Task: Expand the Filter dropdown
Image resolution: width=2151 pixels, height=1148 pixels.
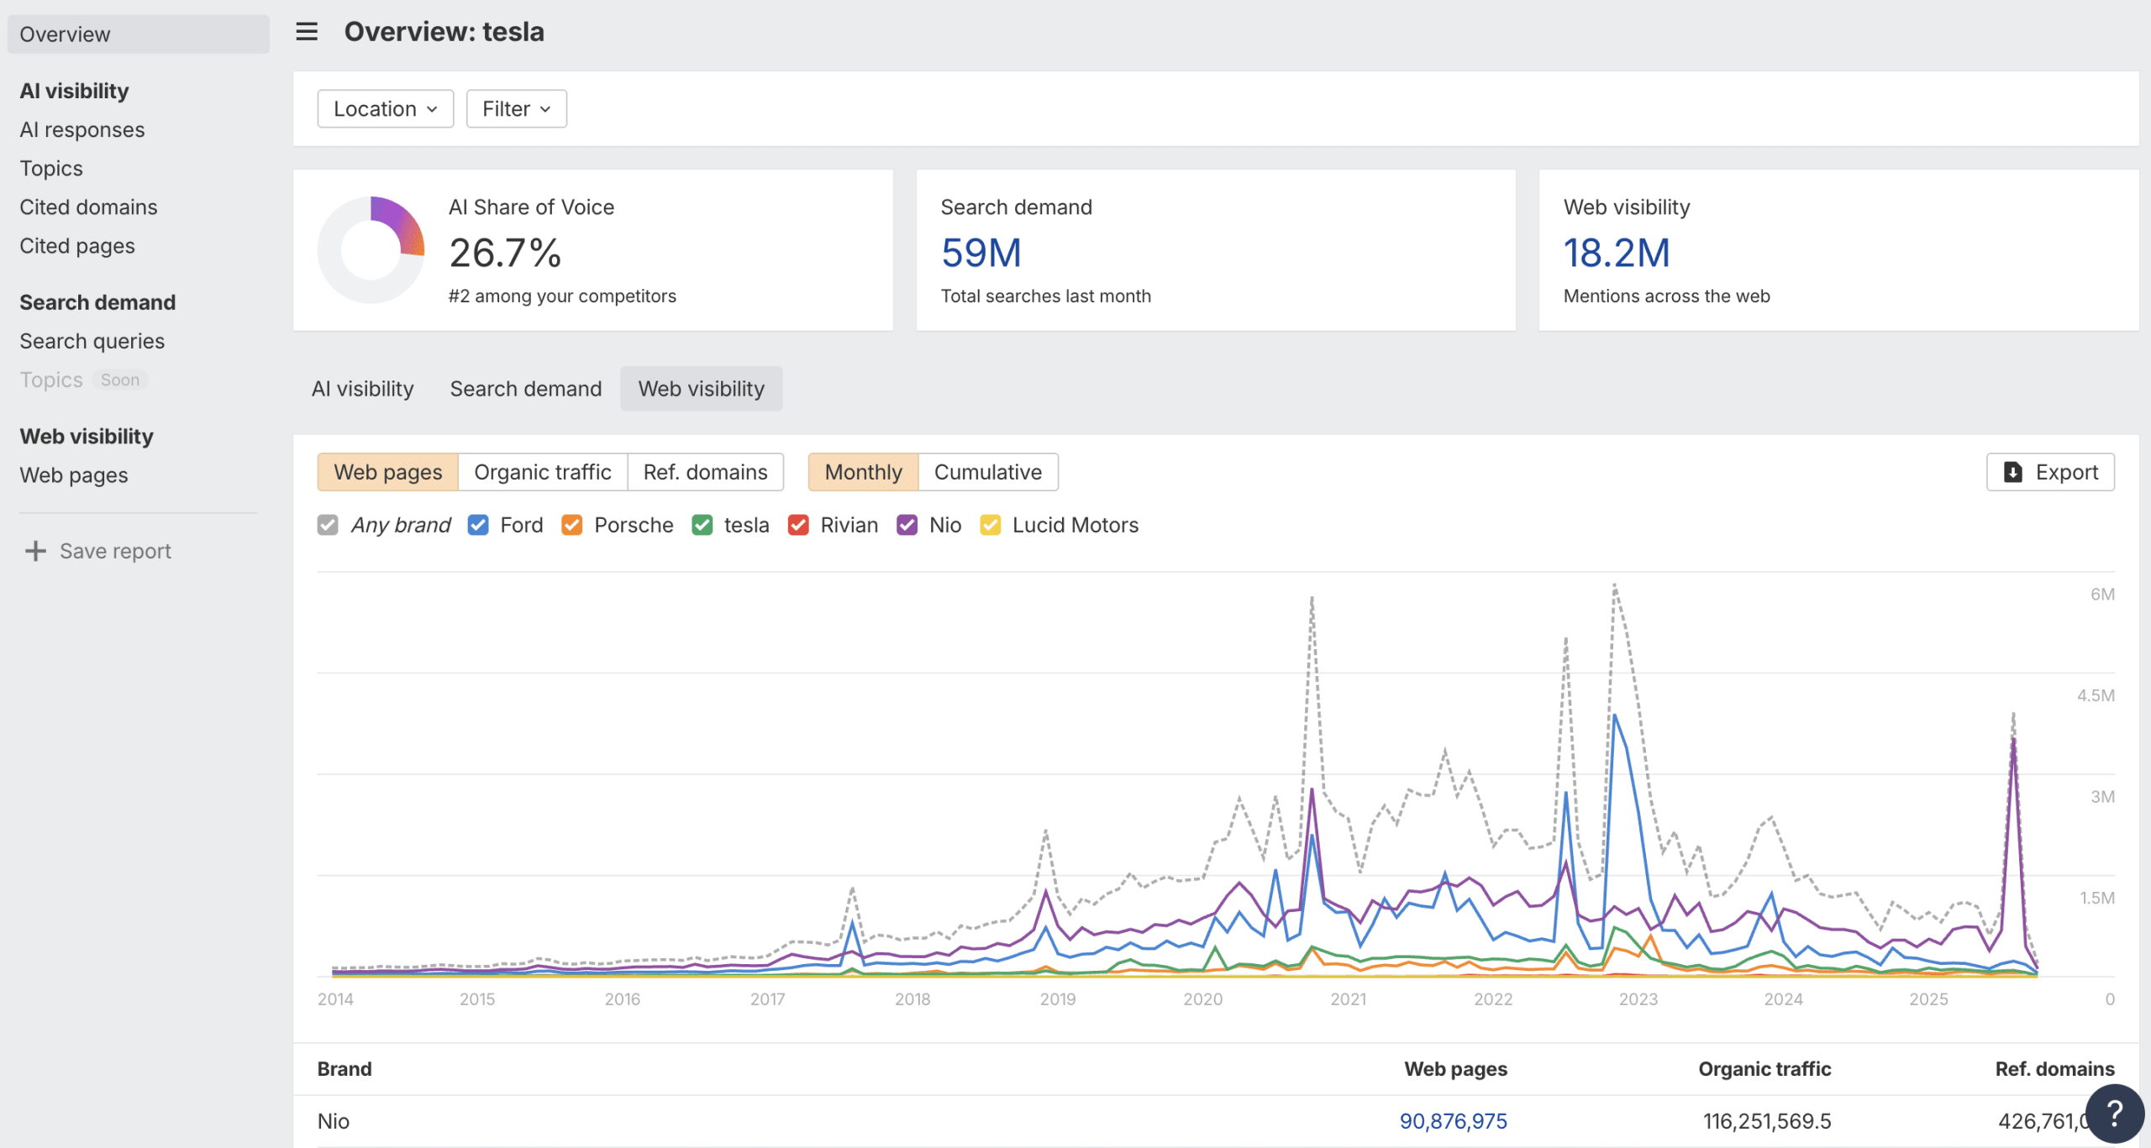Action: point(516,109)
